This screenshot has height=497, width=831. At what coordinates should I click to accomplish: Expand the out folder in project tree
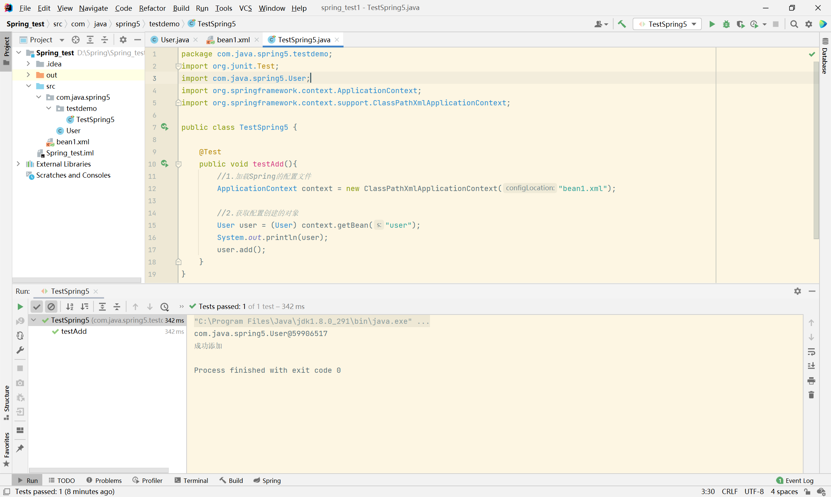point(28,75)
